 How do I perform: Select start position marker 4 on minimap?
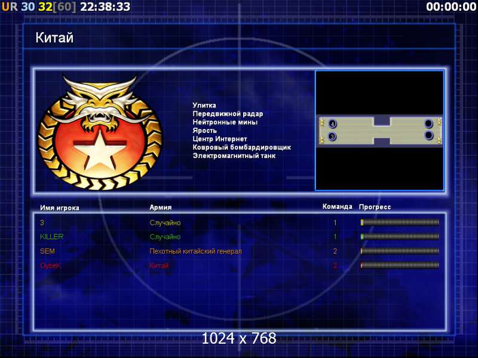pyautogui.click(x=333, y=124)
